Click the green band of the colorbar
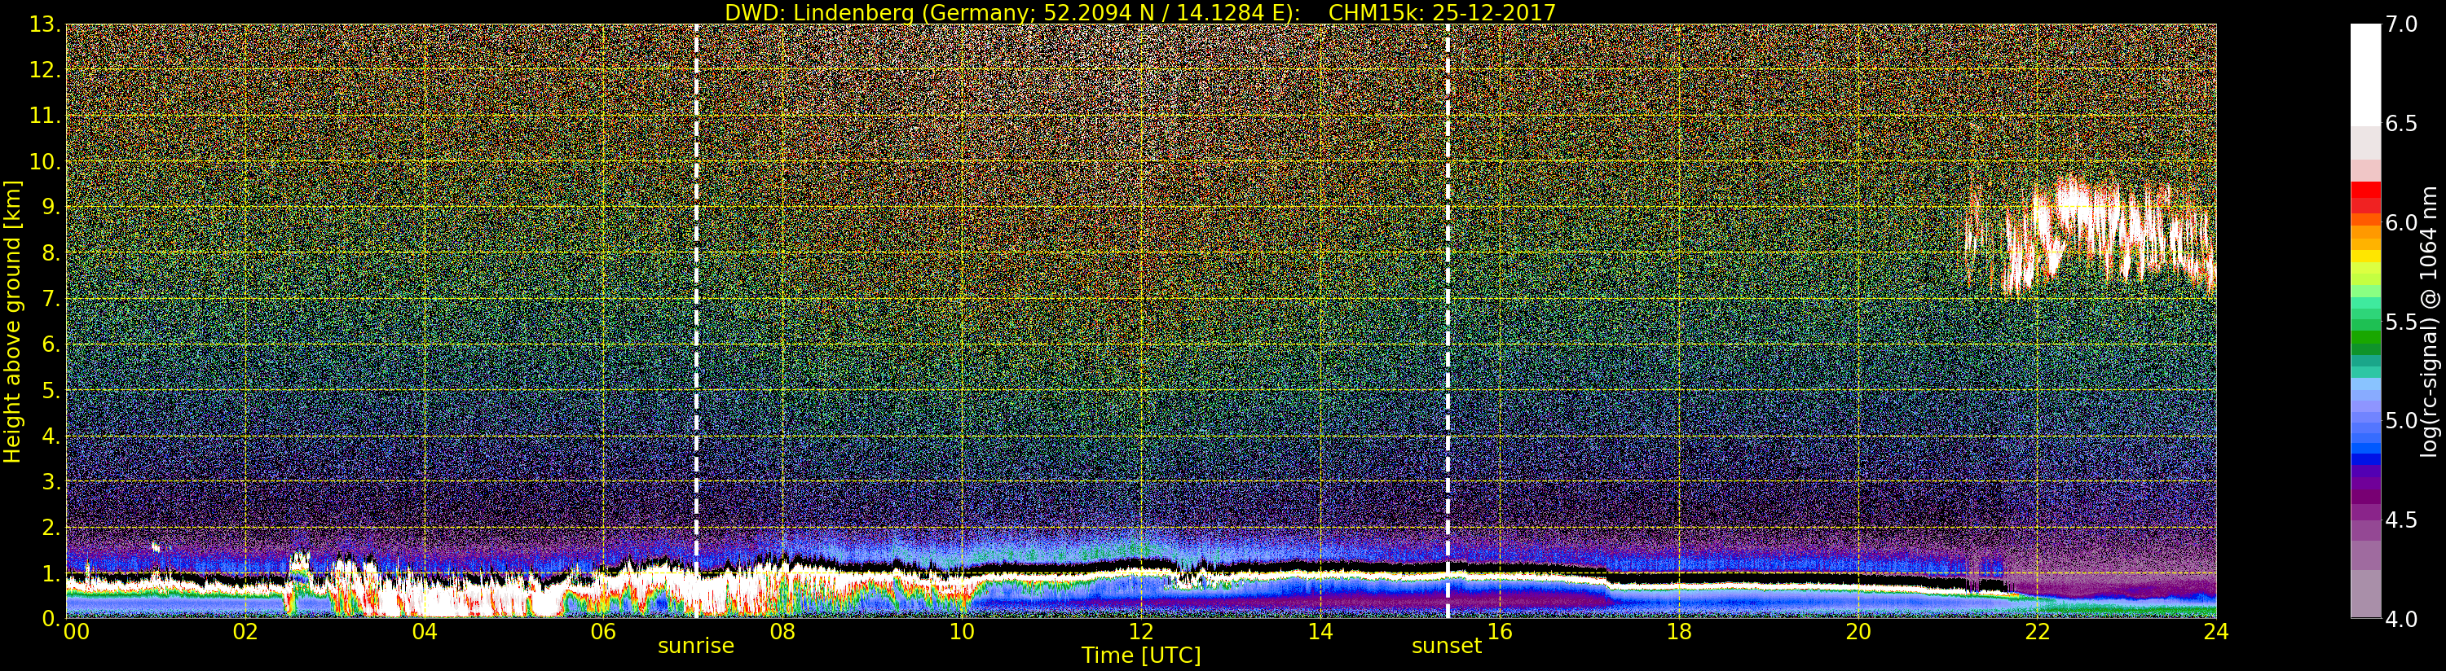 point(2365,339)
